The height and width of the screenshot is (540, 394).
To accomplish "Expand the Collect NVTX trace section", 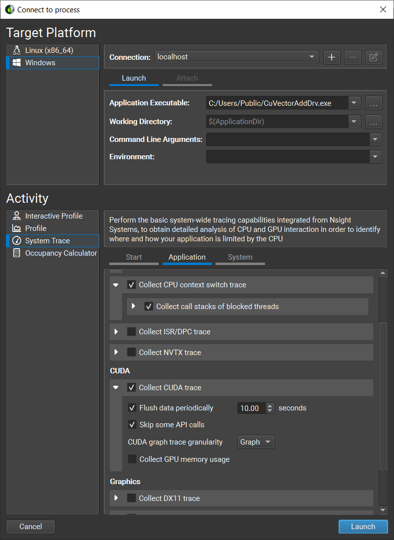I will 116,352.
